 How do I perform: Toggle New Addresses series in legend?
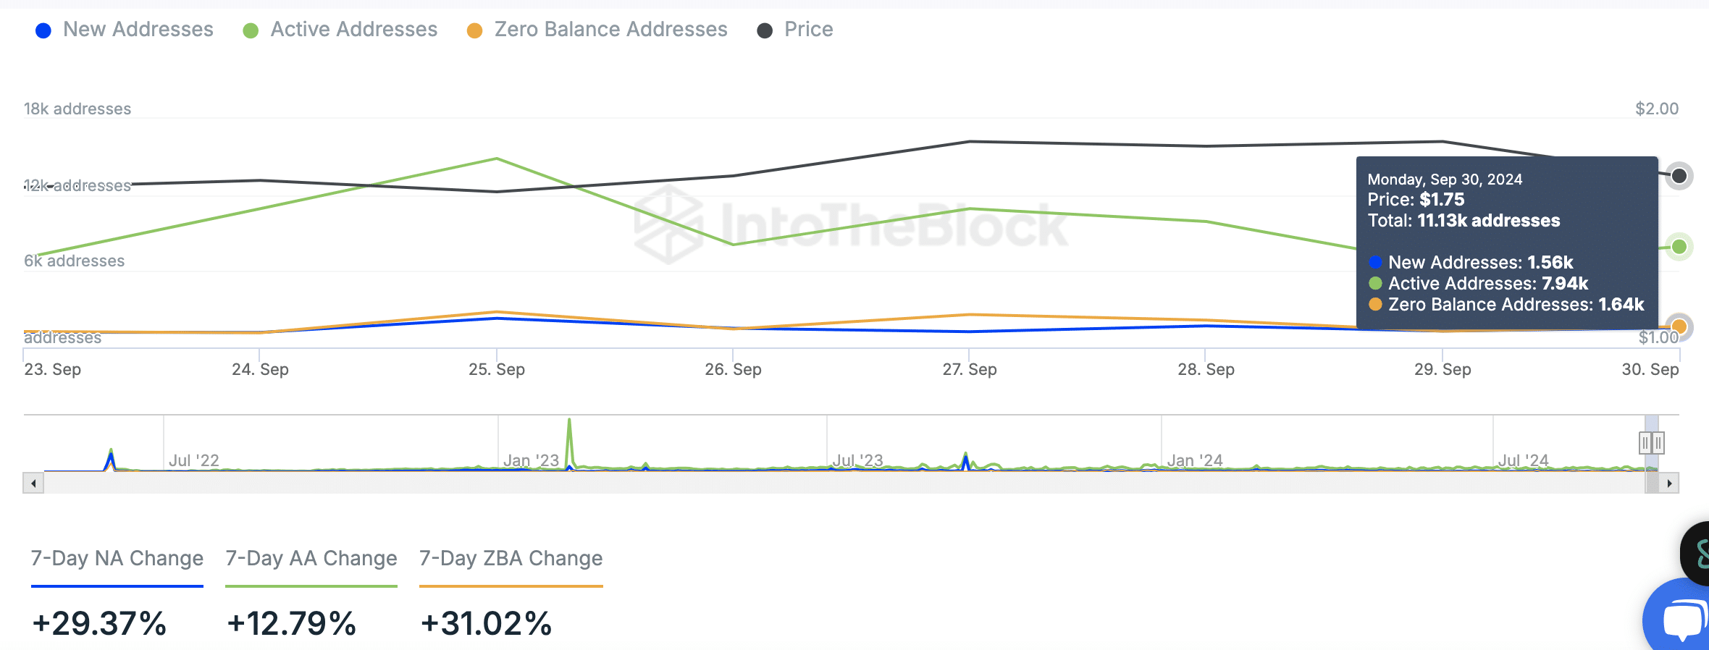[x=124, y=30]
